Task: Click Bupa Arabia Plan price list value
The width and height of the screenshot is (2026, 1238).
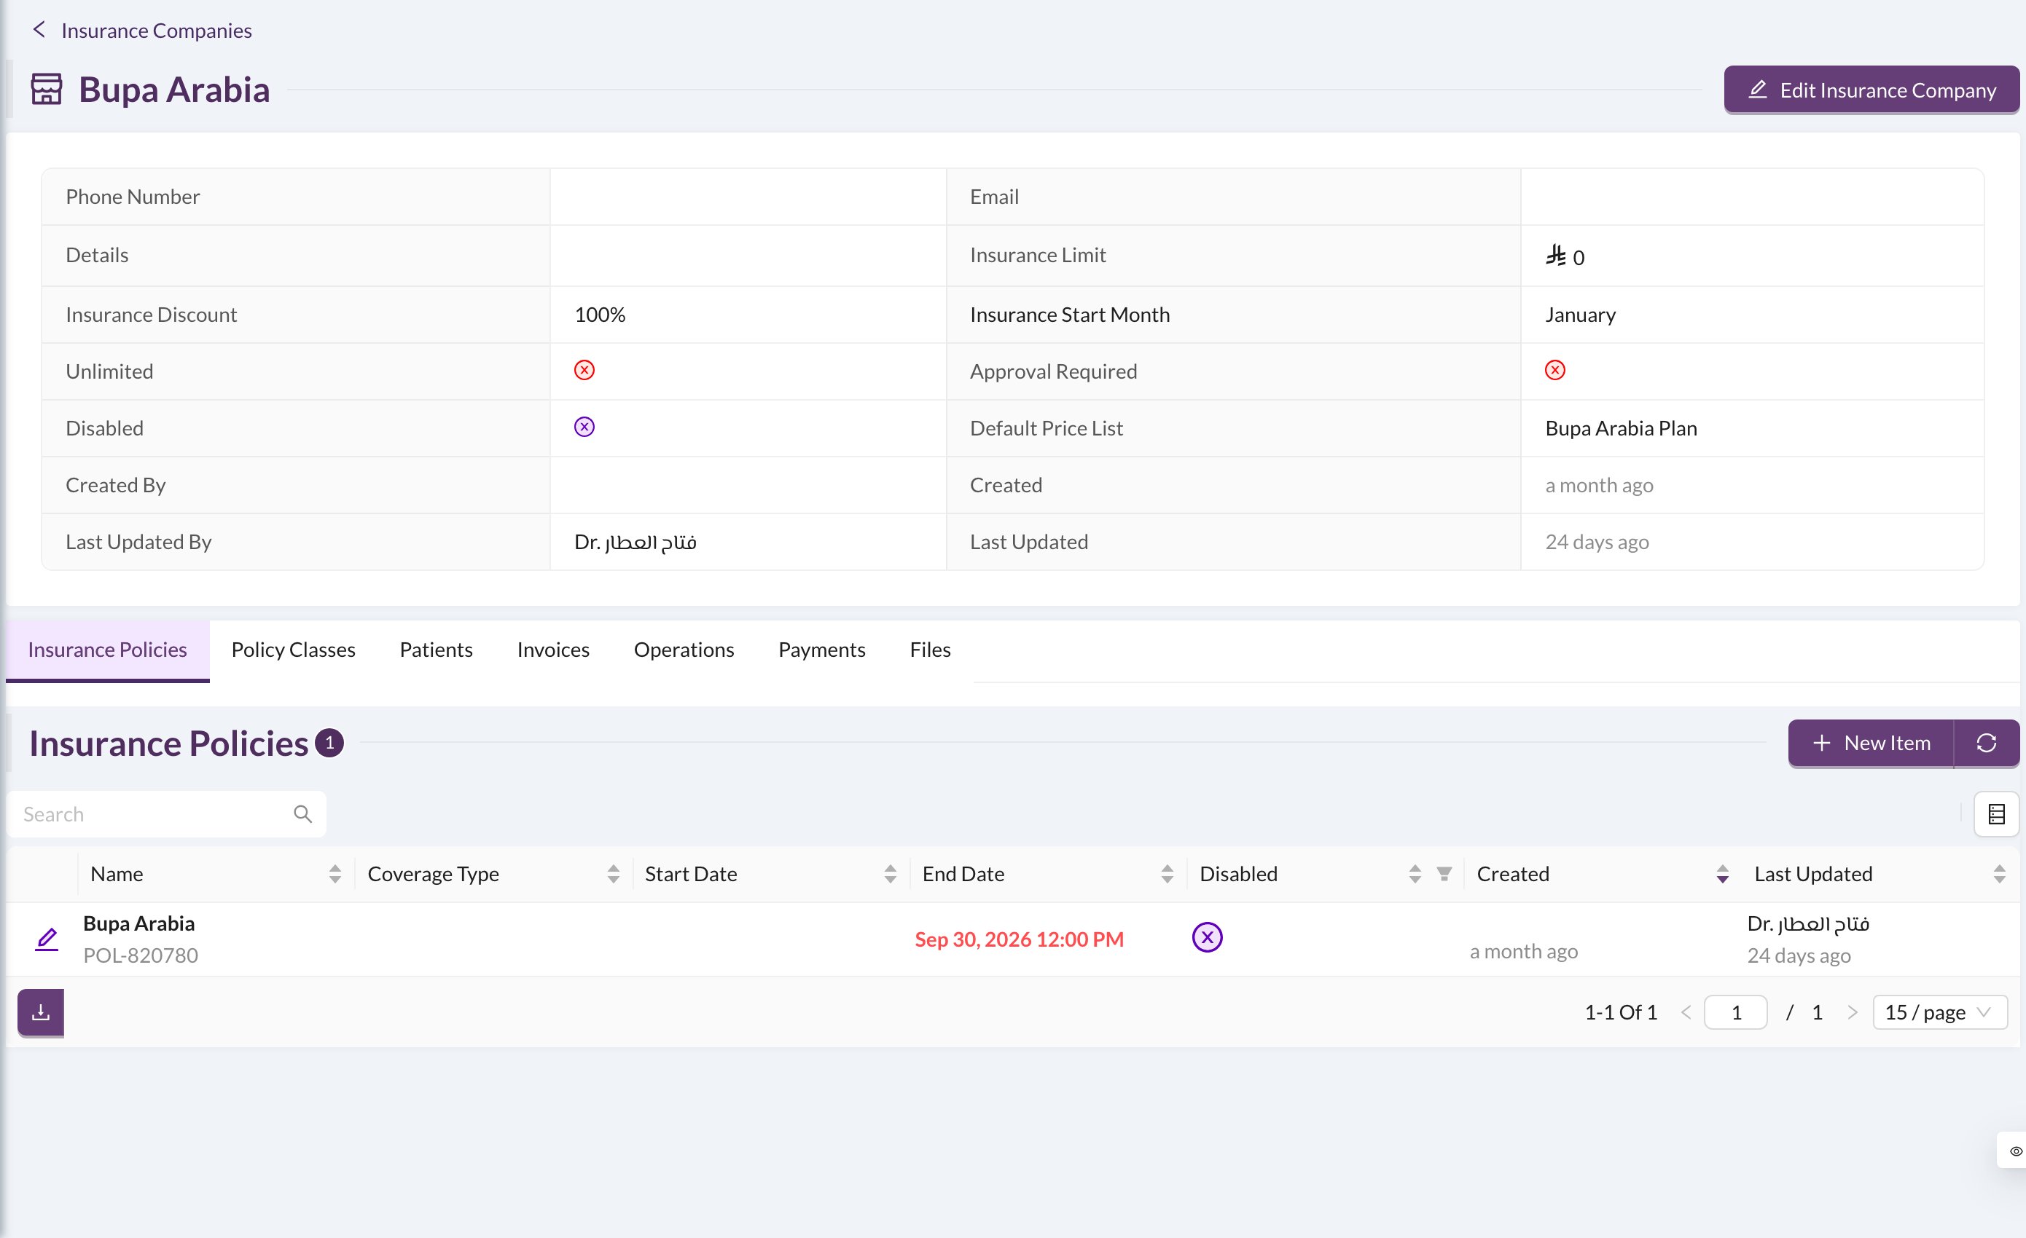Action: 1621,428
